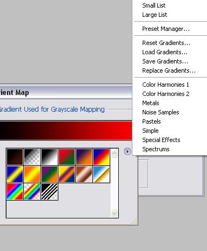This screenshot has width=207, height=251.
Task: Select Reset Gradients menu entry
Action: 166,43
